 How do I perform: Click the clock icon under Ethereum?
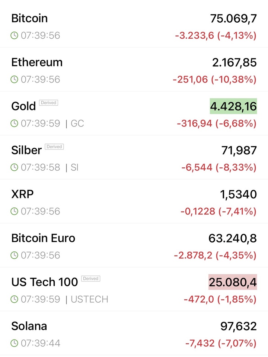(x=14, y=80)
